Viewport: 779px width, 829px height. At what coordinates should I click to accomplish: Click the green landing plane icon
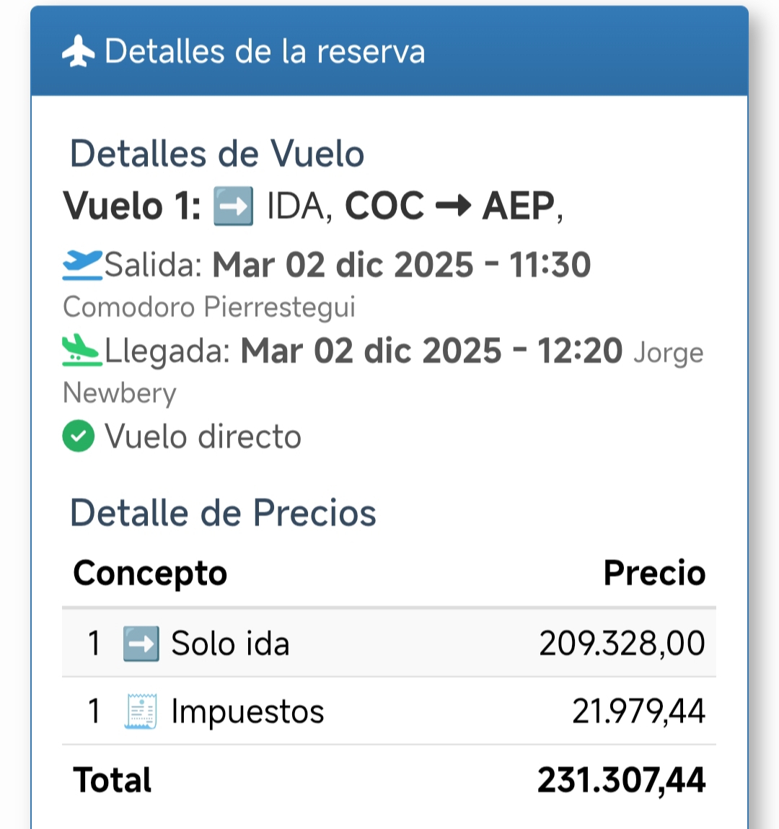82,351
